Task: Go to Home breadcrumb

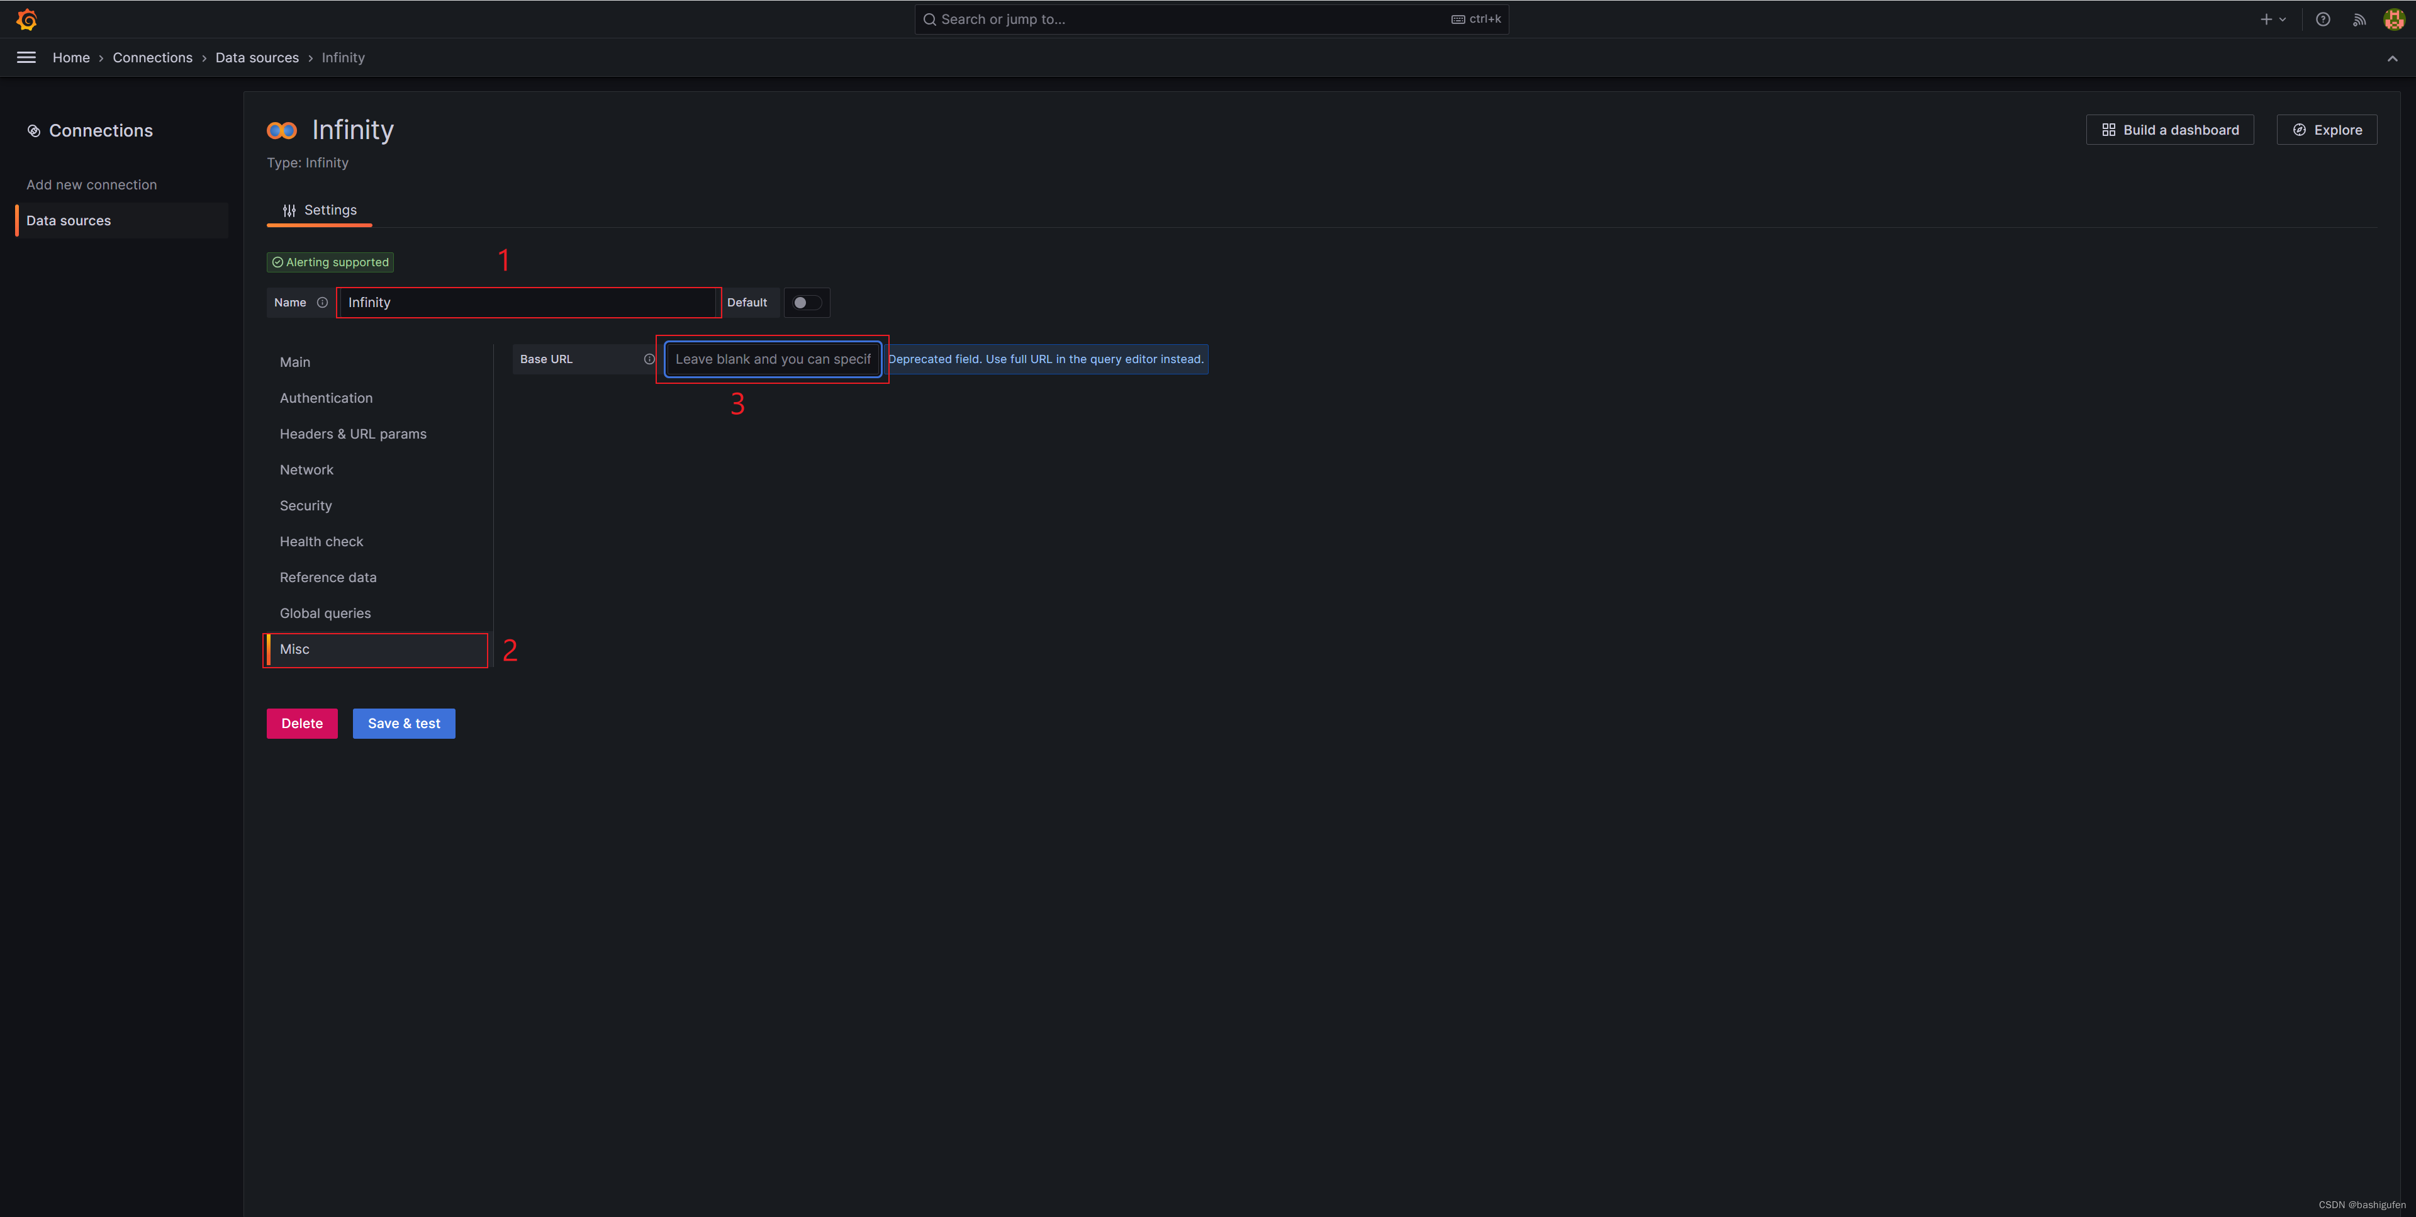Action: tap(71, 57)
